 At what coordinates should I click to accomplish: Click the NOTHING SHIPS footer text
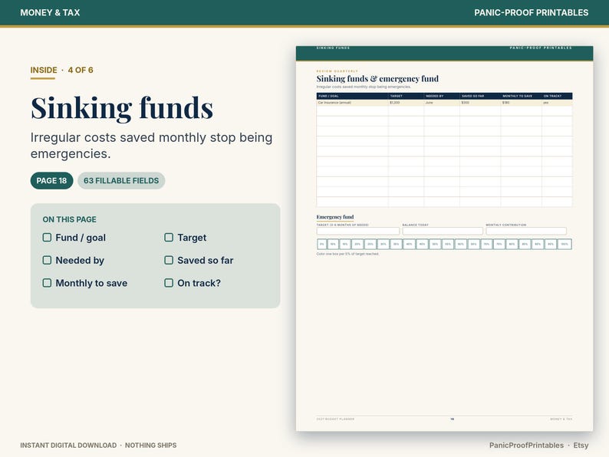tap(150, 445)
